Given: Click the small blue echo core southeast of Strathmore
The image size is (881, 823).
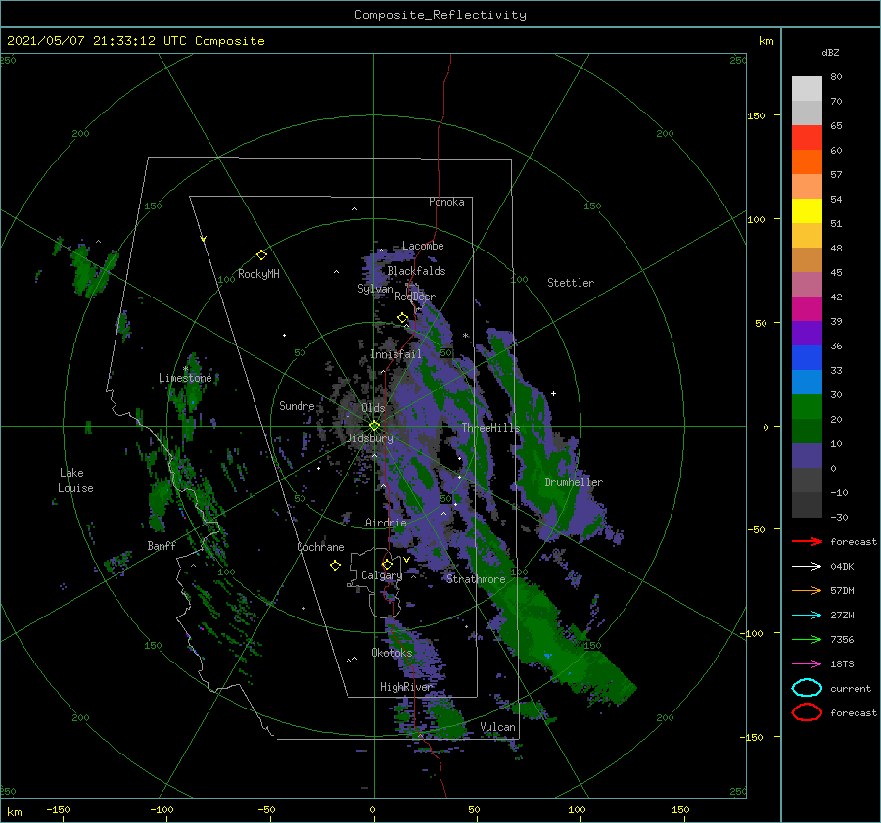Looking at the screenshot, I should 547,655.
